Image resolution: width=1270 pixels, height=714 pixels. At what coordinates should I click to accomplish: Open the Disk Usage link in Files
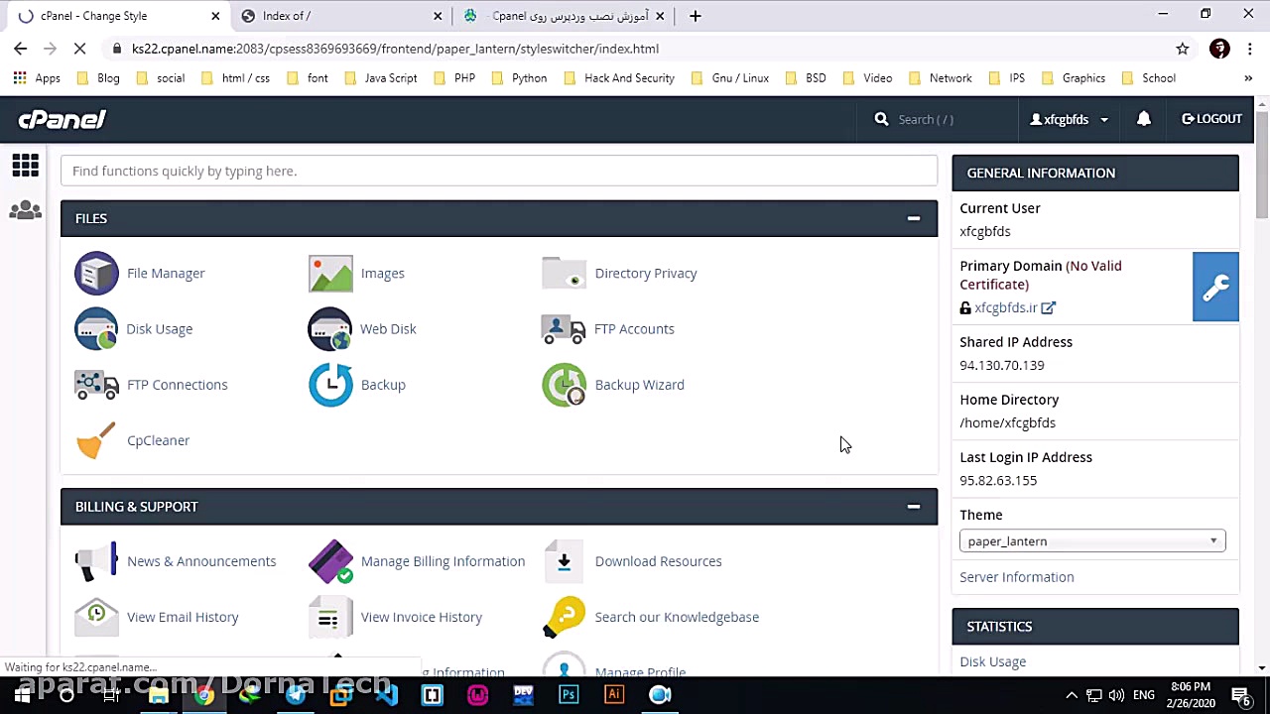click(159, 329)
